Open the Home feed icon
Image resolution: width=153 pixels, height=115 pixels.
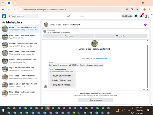point(69,16)
